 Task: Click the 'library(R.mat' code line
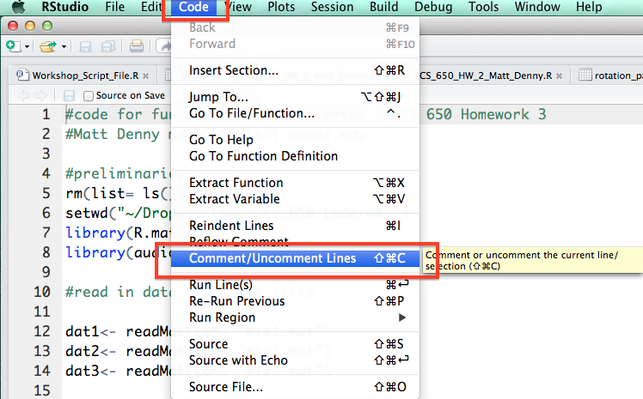click(118, 233)
